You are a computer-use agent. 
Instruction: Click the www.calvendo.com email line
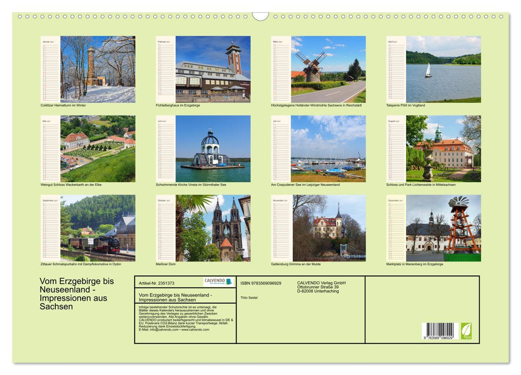pyautogui.click(x=174, y=330)
